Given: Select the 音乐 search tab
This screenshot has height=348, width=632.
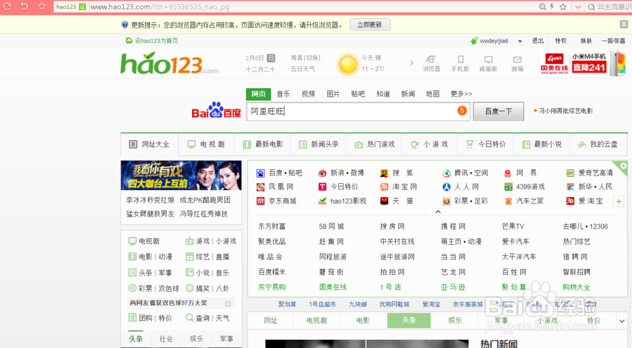Looking at the screenshot, I should [x=283, y=94].
